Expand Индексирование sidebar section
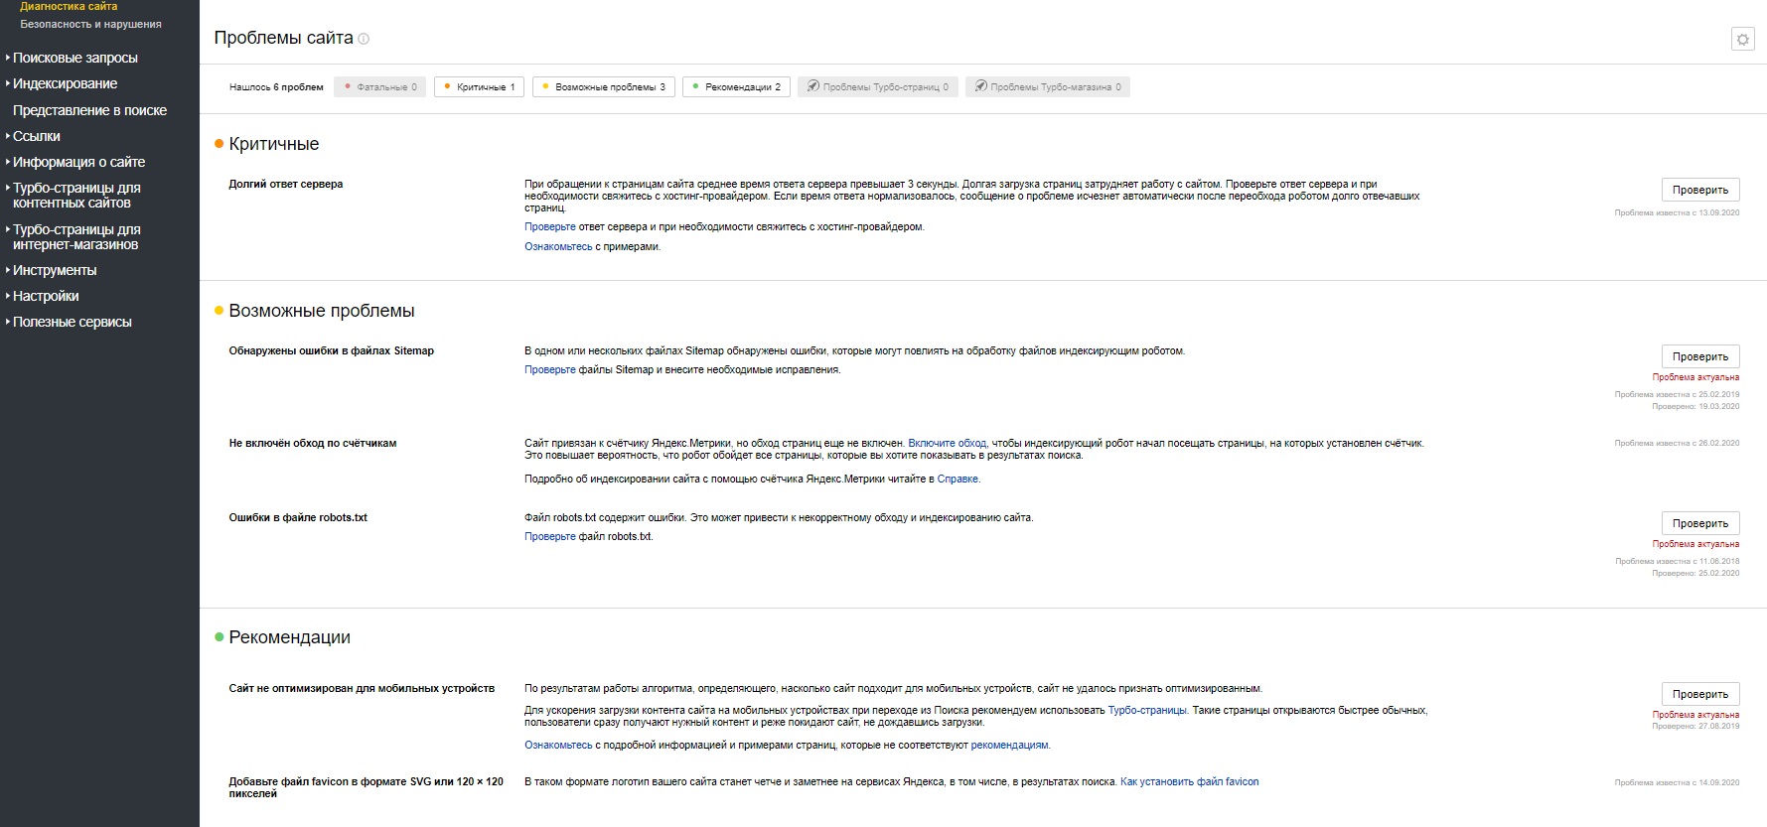 65,83
